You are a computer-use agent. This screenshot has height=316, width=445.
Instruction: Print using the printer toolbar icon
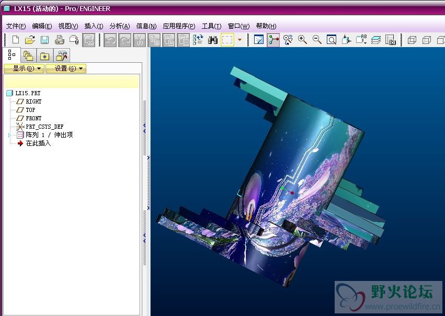point(59,40)
